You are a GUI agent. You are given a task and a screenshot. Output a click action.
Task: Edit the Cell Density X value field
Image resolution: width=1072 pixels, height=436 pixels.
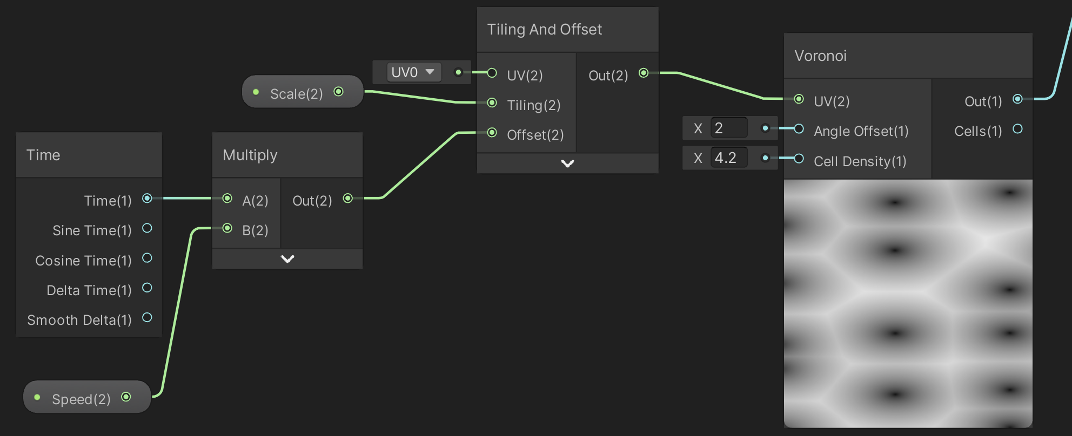pos(729,158)
